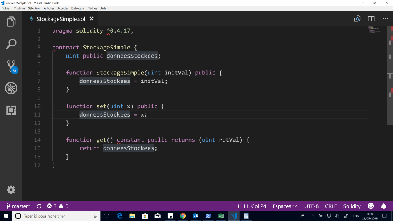Screen dimensions: 393x221
Task: Click Cortana microphone icon
Action: pos(95,216)
